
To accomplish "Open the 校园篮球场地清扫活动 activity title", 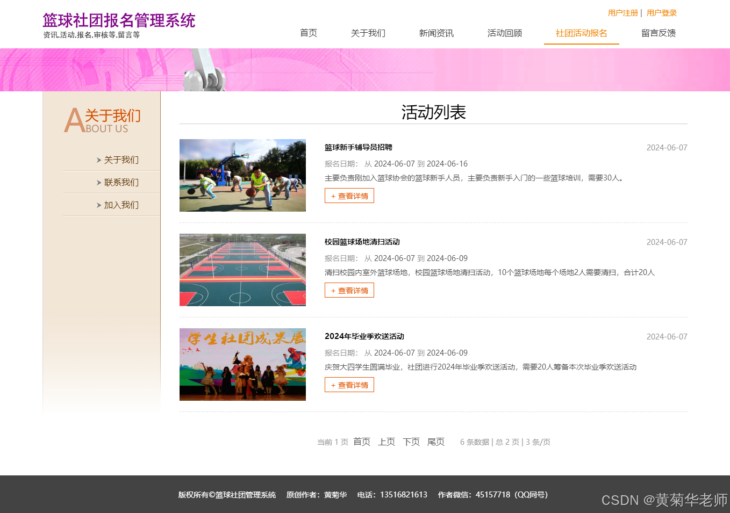I will 362,242.
